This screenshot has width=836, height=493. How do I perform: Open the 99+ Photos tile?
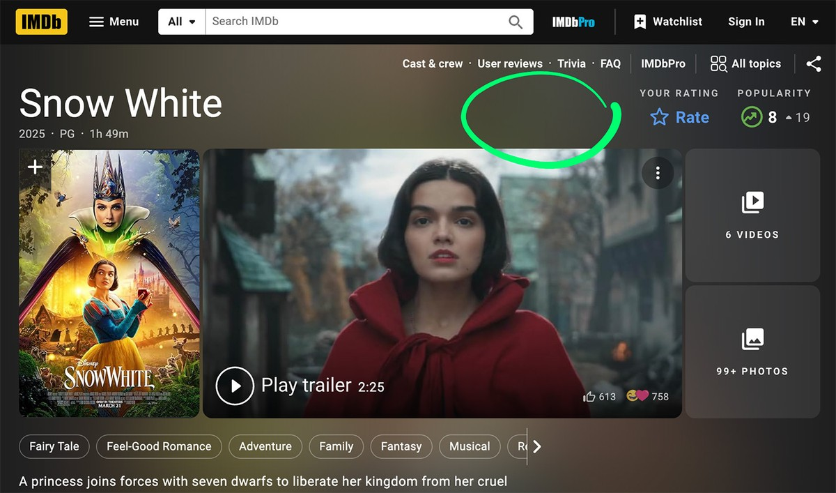click(752, 351)
